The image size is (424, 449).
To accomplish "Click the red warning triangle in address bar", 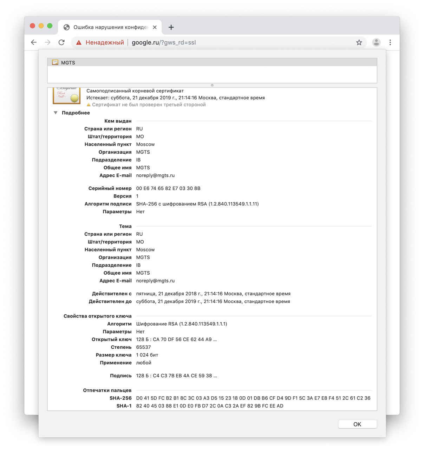I will point(79,42).
